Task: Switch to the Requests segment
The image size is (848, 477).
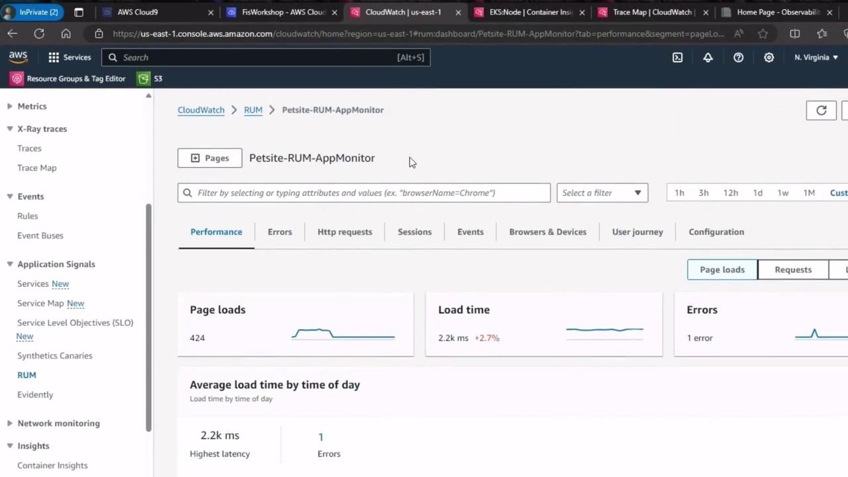Action: click(x=792, y=270)
